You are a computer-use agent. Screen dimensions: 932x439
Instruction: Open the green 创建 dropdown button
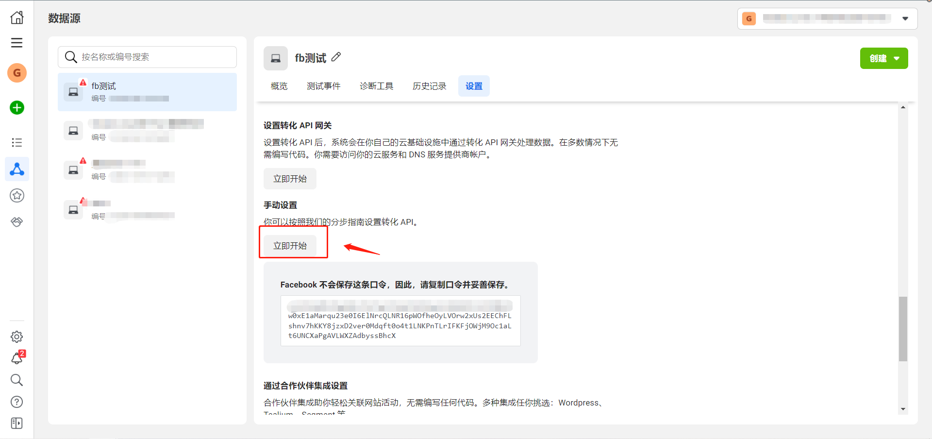[884, 58]
